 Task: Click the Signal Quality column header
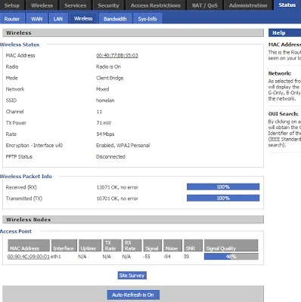(231, 245)
